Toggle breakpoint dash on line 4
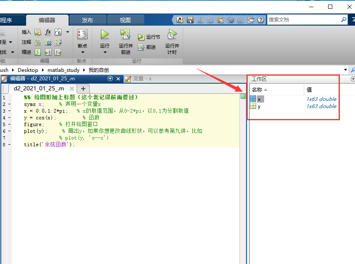This screenshot has height=264, width=355. pos(10,118)
